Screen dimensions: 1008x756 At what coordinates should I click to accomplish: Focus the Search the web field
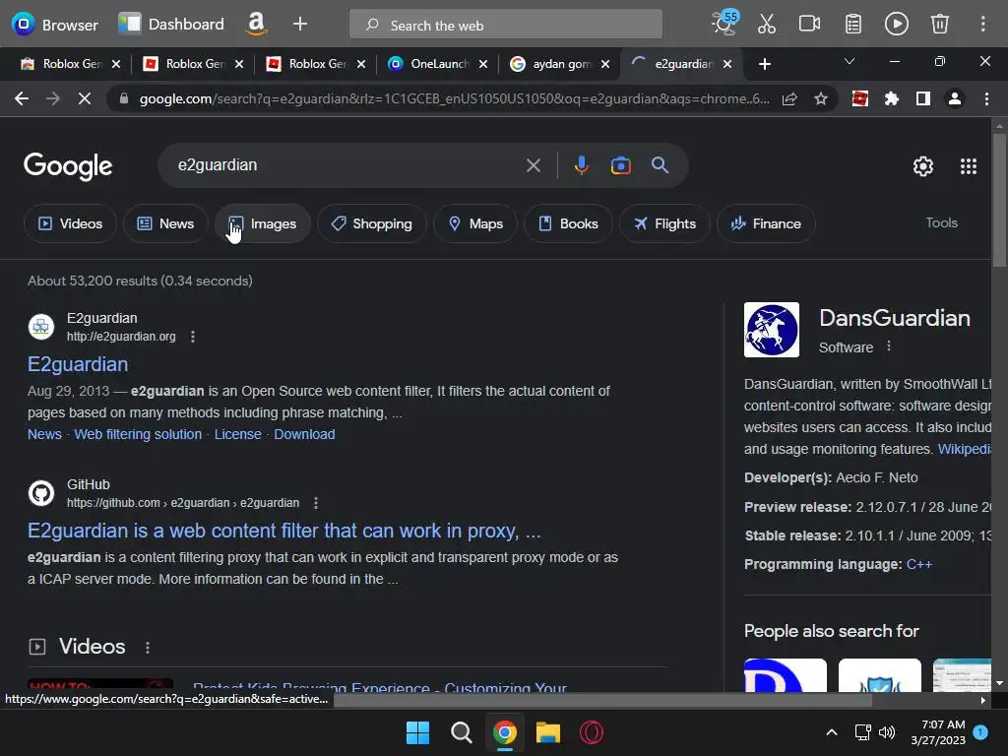tap(506, 25)
